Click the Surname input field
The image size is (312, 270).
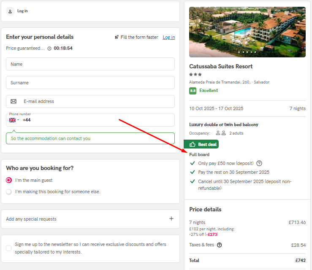[90, 83]
